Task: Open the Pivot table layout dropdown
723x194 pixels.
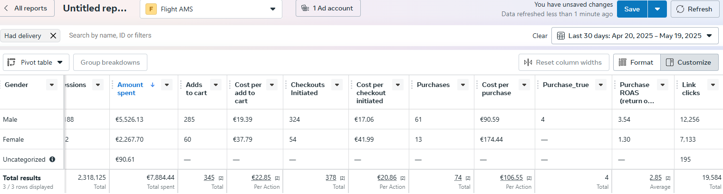Action: (36, 62)
